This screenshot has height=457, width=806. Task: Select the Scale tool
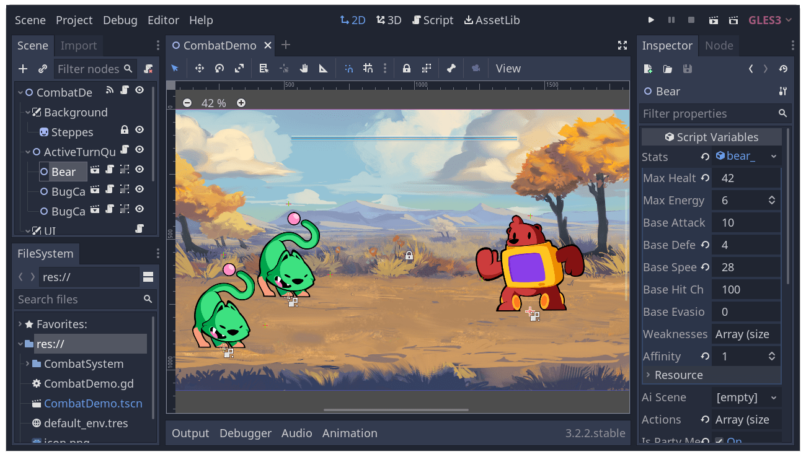(x=239, y=68)
